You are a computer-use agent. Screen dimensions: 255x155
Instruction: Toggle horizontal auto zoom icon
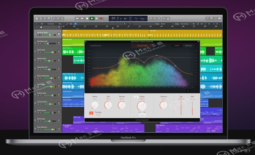click(202, 24)
